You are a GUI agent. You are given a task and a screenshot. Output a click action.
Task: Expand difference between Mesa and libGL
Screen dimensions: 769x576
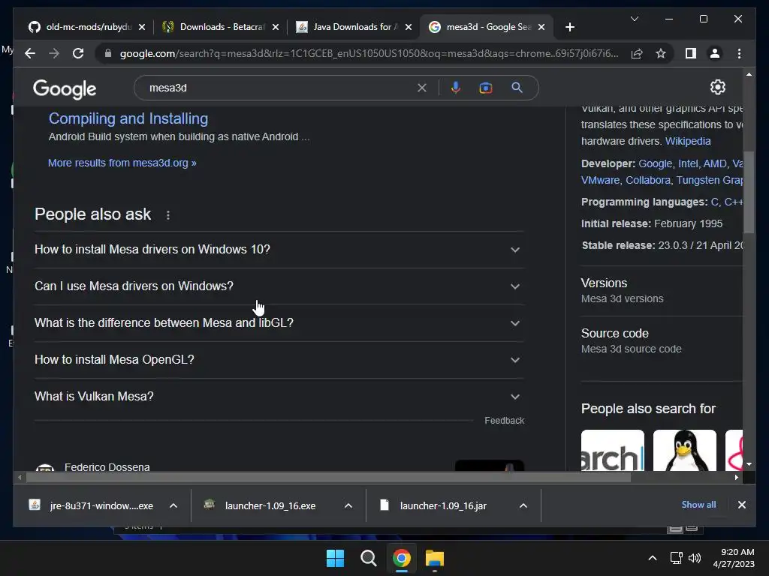(x=279, y=322)
